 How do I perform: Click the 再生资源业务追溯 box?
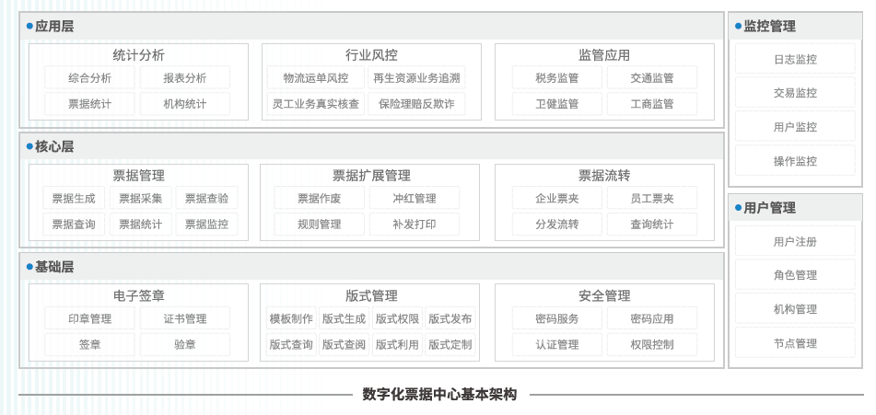click(416, 78)
